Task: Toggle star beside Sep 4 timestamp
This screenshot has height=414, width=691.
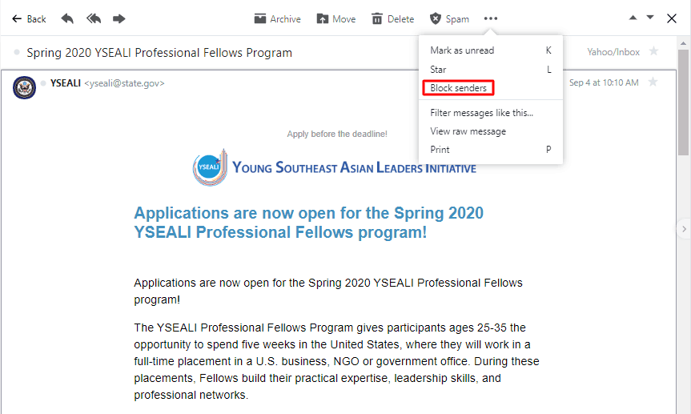Action: pyautogui.click(x=653, y=82)
